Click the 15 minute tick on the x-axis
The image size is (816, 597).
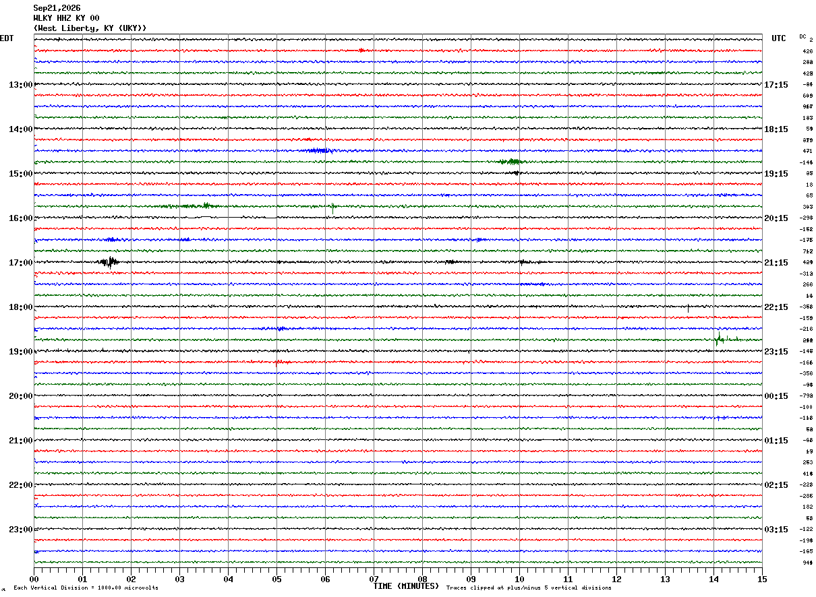(x=762, y=579)
